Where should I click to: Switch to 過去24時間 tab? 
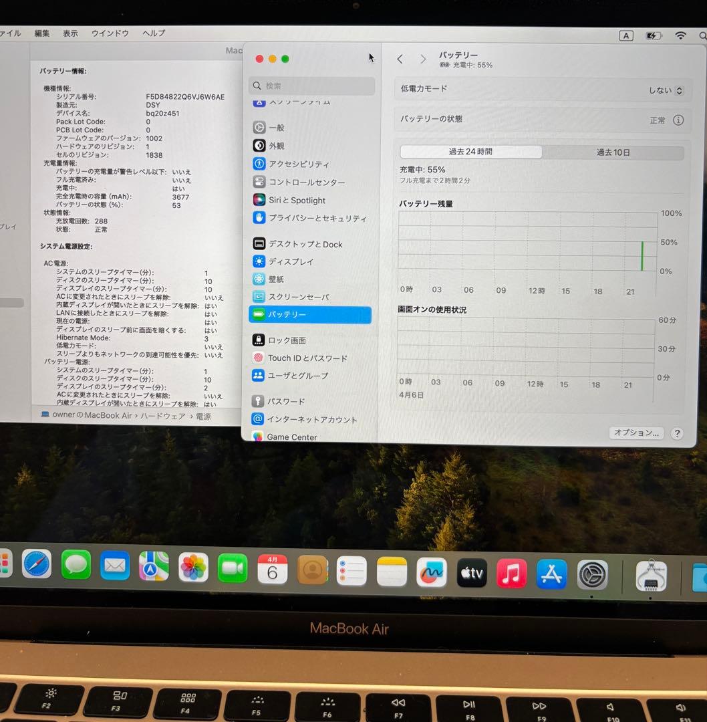[x=471, y=152]
